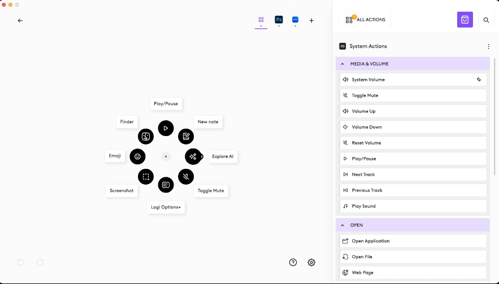Collapse the Media & Volume section

pos(342,64)
